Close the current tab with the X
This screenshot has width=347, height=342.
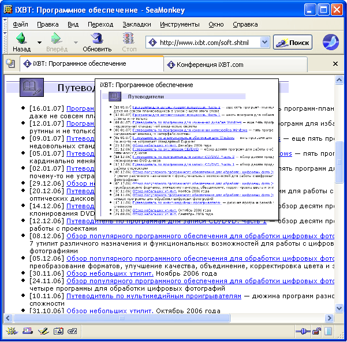[x=335, y=63]
